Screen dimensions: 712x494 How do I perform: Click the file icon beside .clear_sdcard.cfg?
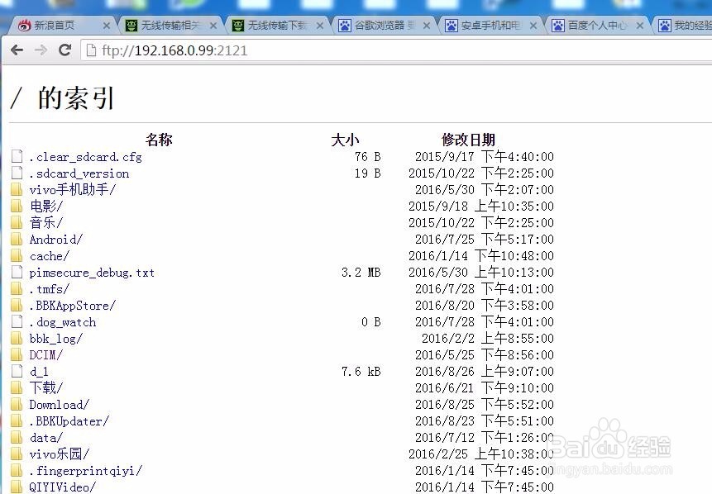click(17, 156)
